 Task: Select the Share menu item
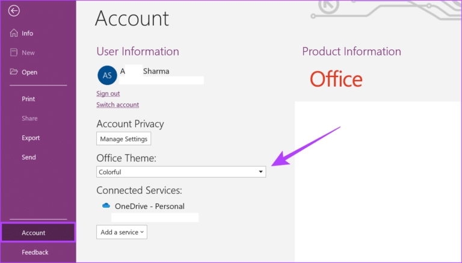pyautogui.click(x=29, y=118)
